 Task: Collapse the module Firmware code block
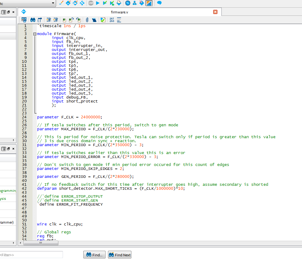[x=35, y=34]
